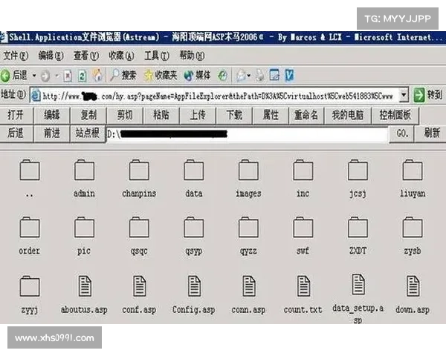Click the 打开 (Open) button
446x356 pixels.
click(x=16, y=115)
